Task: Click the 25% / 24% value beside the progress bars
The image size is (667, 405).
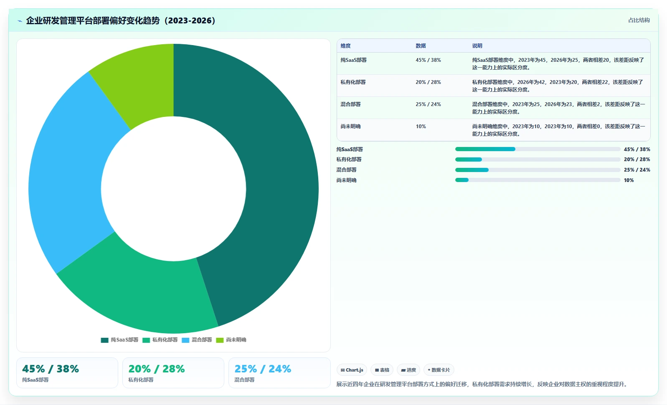Action: (637, 170)
